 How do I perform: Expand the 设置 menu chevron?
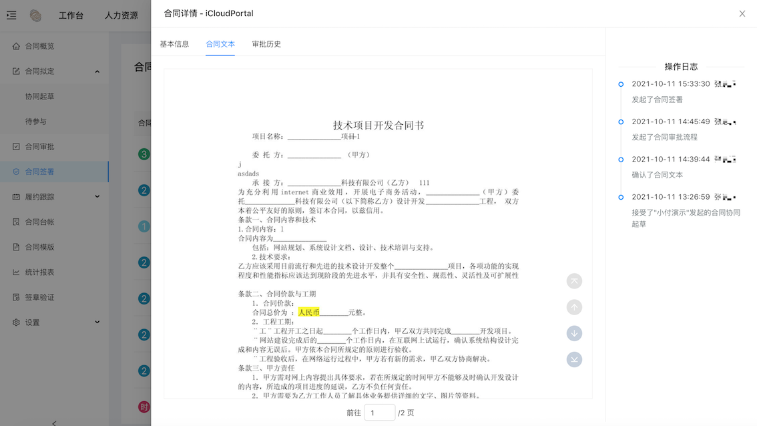97,323
